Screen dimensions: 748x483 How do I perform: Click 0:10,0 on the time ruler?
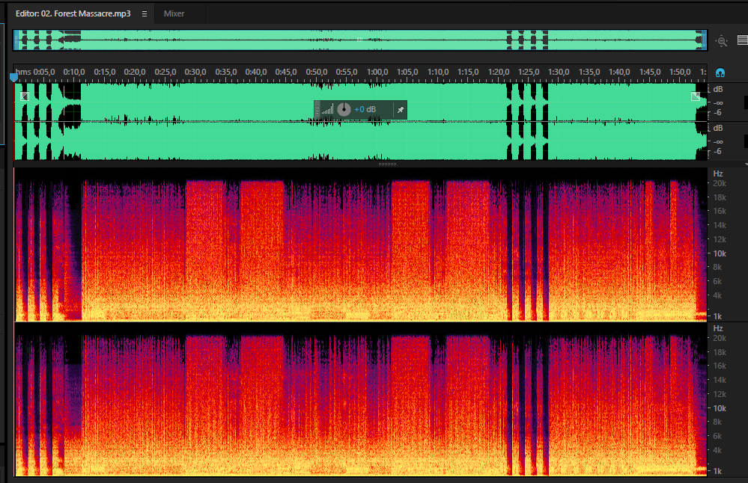74,72
